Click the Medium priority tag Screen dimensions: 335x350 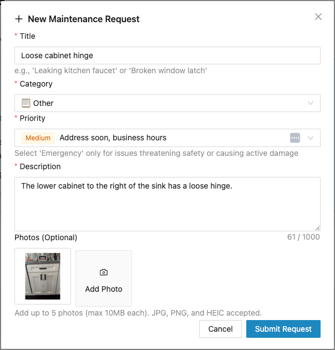tap(38, 138)
